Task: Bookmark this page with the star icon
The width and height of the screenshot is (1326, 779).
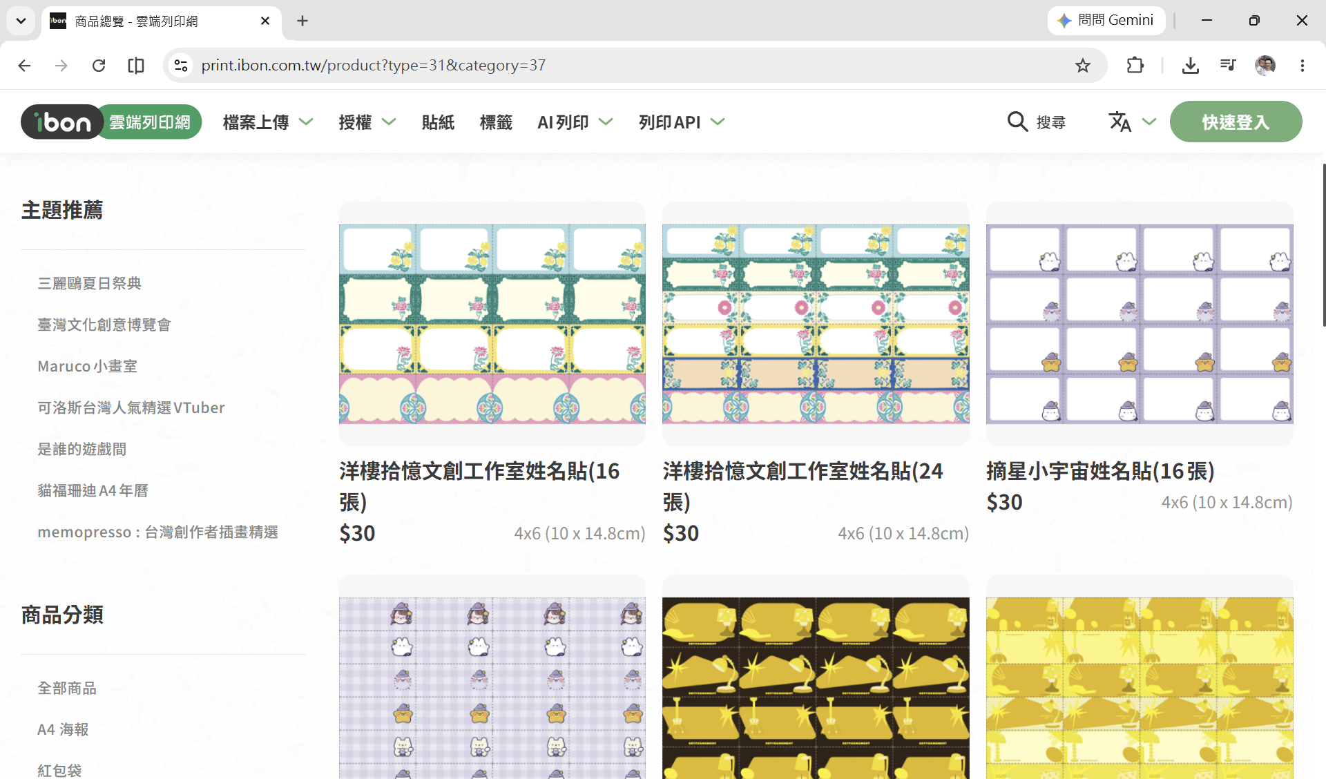Action: (x=1082, y=66)
